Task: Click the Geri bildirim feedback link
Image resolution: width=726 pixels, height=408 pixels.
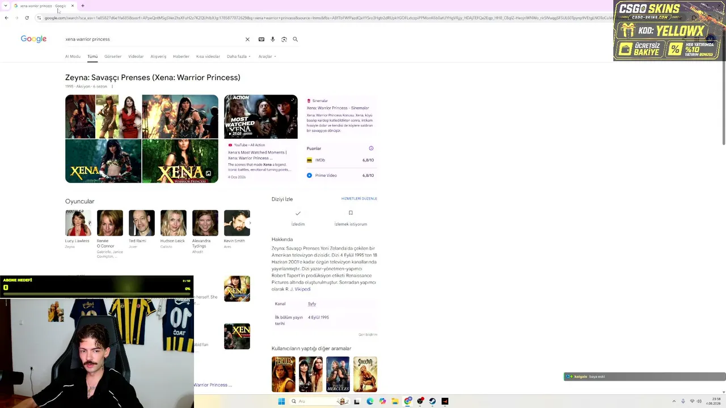Action: coord(368,335)
